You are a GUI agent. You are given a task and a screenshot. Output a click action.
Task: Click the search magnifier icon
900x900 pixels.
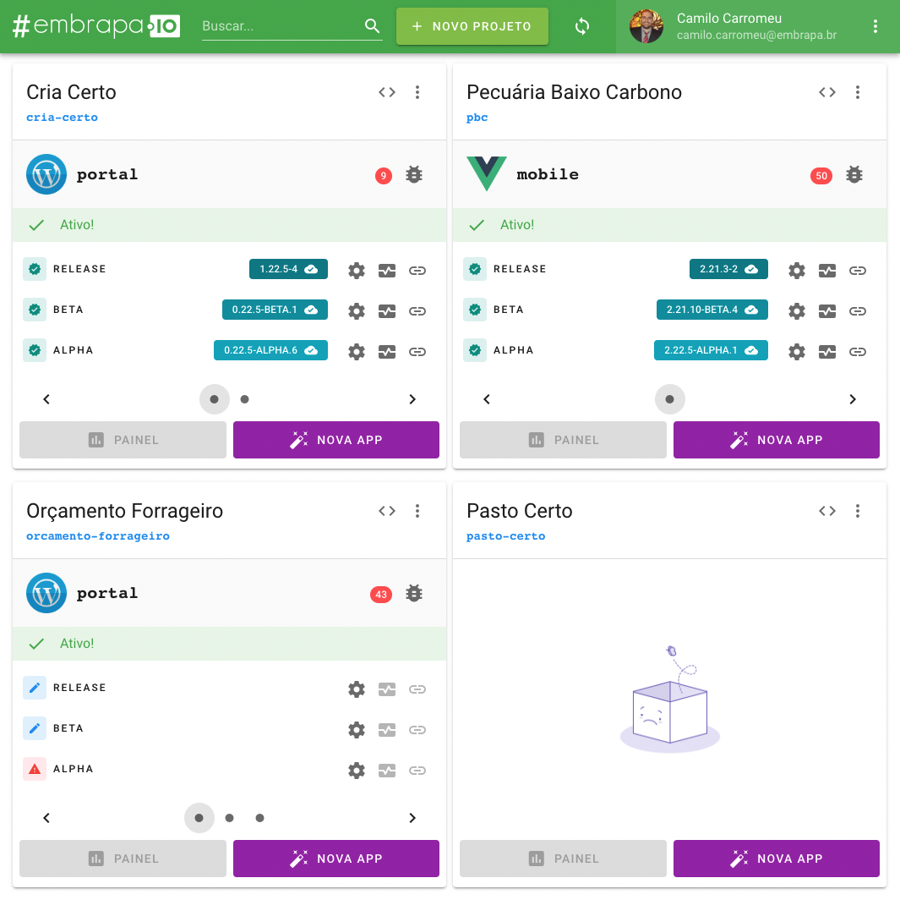click(372, 26)
